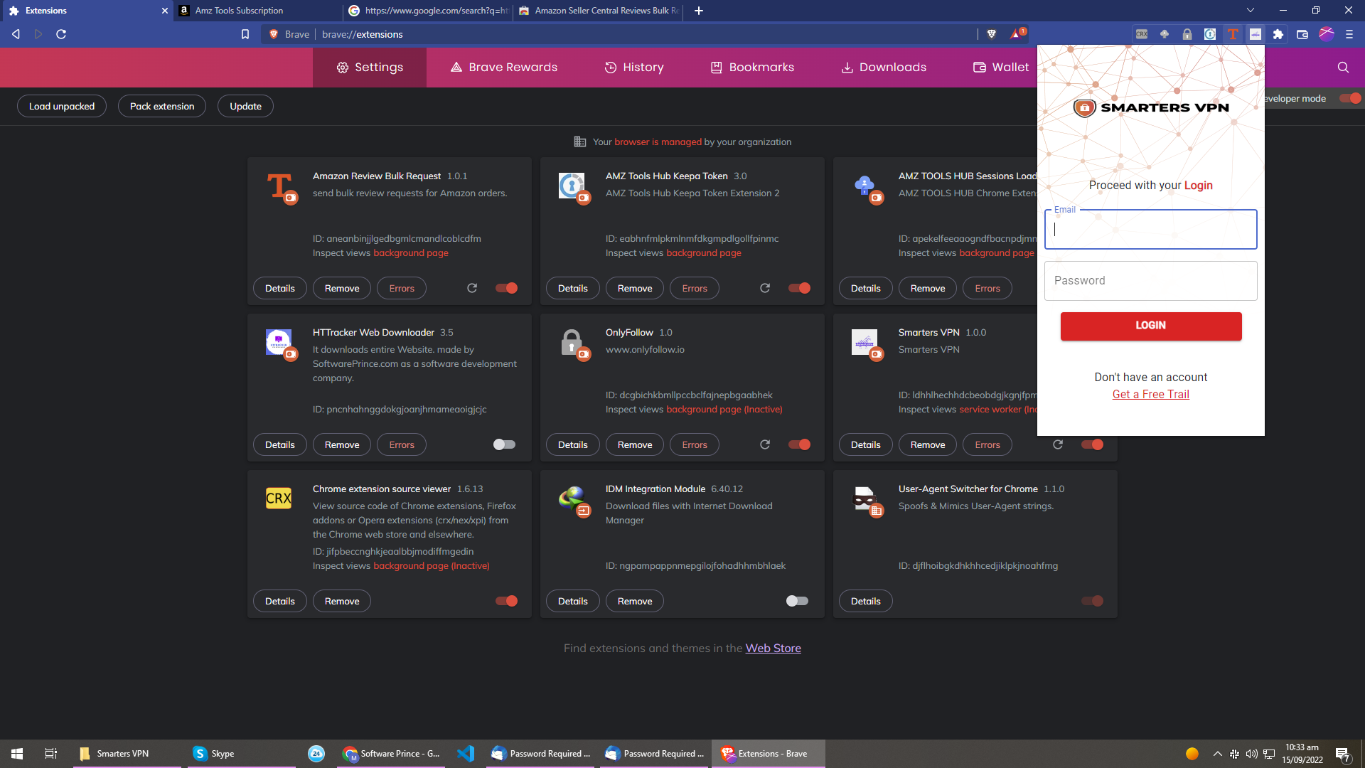
Task: Disable Chrome extension source viewer toggle
Action: pos(506,601)
